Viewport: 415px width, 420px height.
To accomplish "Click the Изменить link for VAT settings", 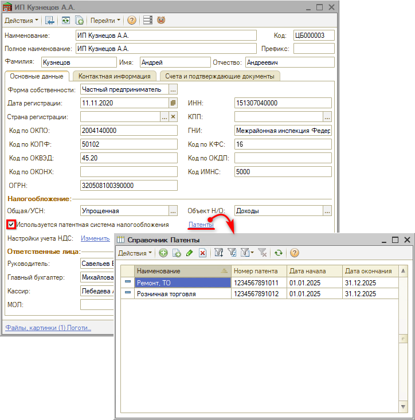I will click(x=95, y=238).
